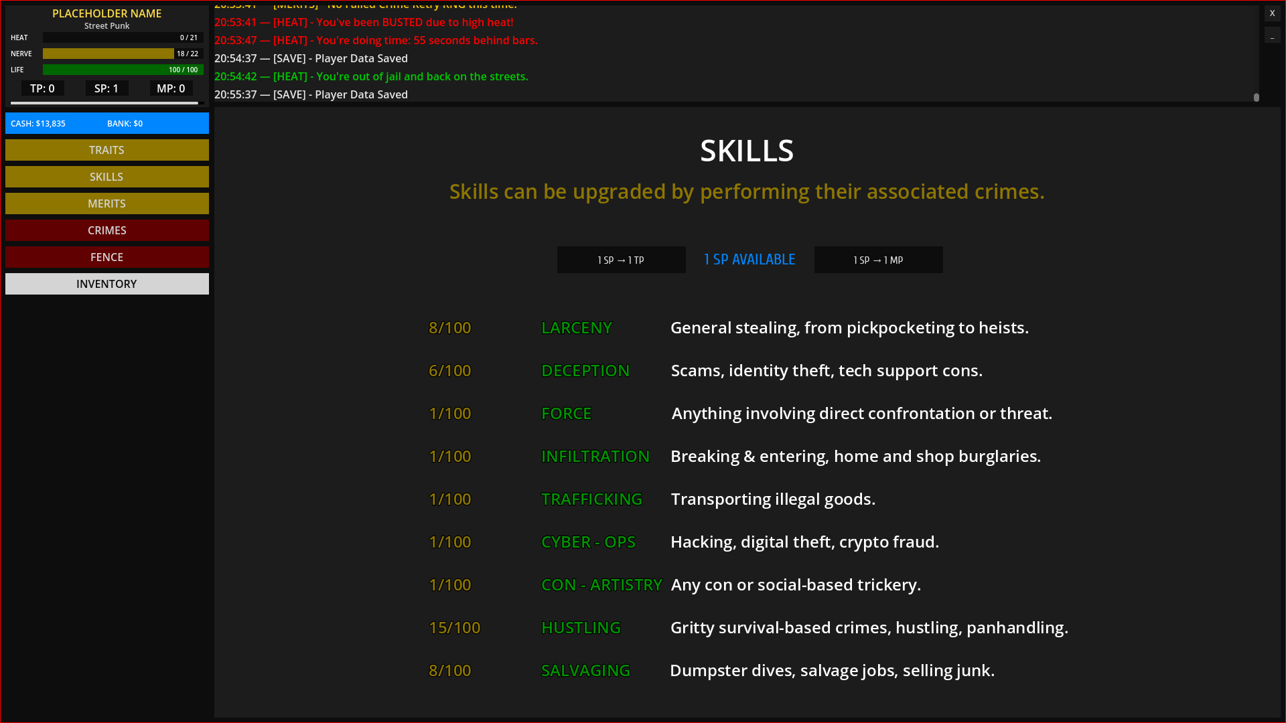
Task: Click the log scrollbar thumb
Action: pyautogui.click(x=1257, y=97)
